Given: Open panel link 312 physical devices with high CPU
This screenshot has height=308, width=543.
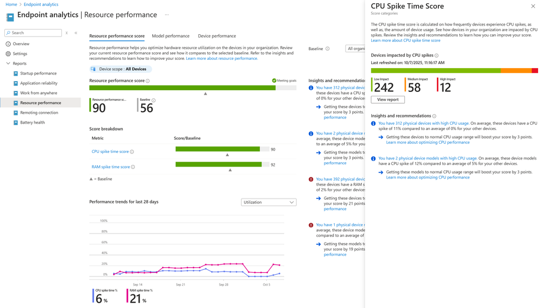Looking at the screenshot, I should tap(423, 124).
